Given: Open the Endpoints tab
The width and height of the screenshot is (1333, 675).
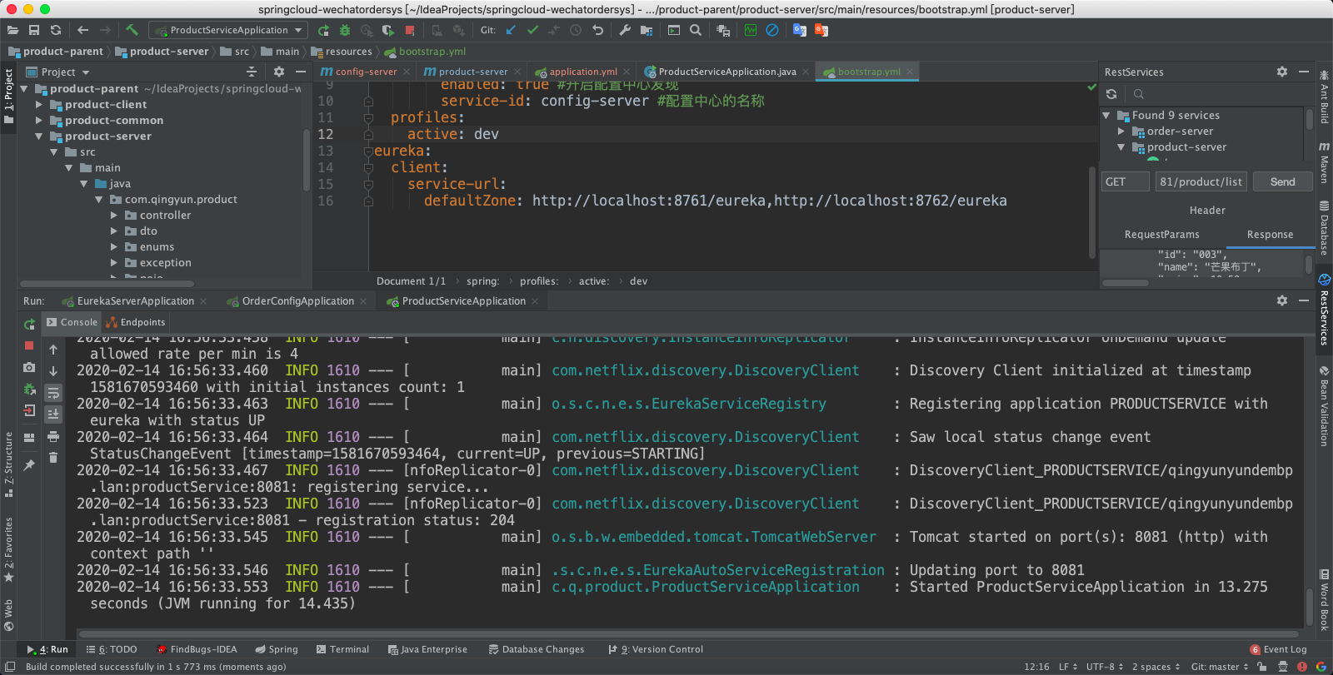Looking at the screenshot, I should click(x=136, y=322).
